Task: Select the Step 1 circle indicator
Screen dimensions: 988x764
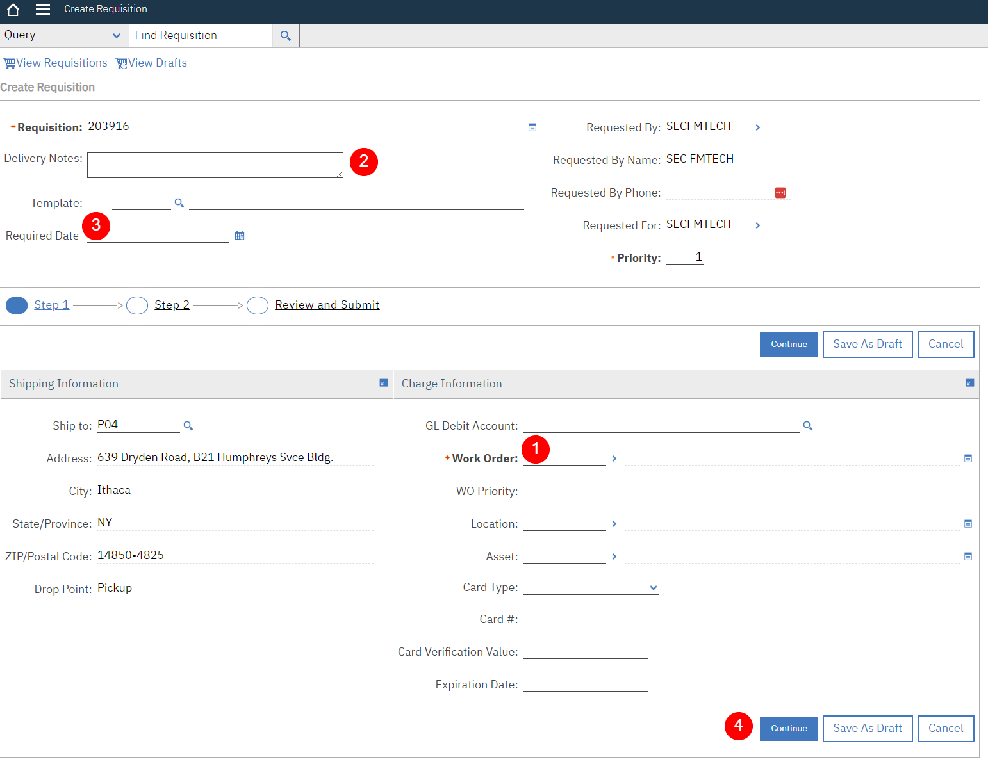Action: click(x=17, y=305)
